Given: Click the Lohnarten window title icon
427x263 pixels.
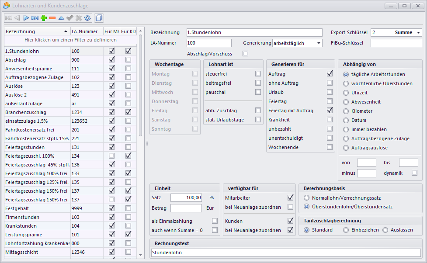Looking at the screenshot, I should [7, 5].
